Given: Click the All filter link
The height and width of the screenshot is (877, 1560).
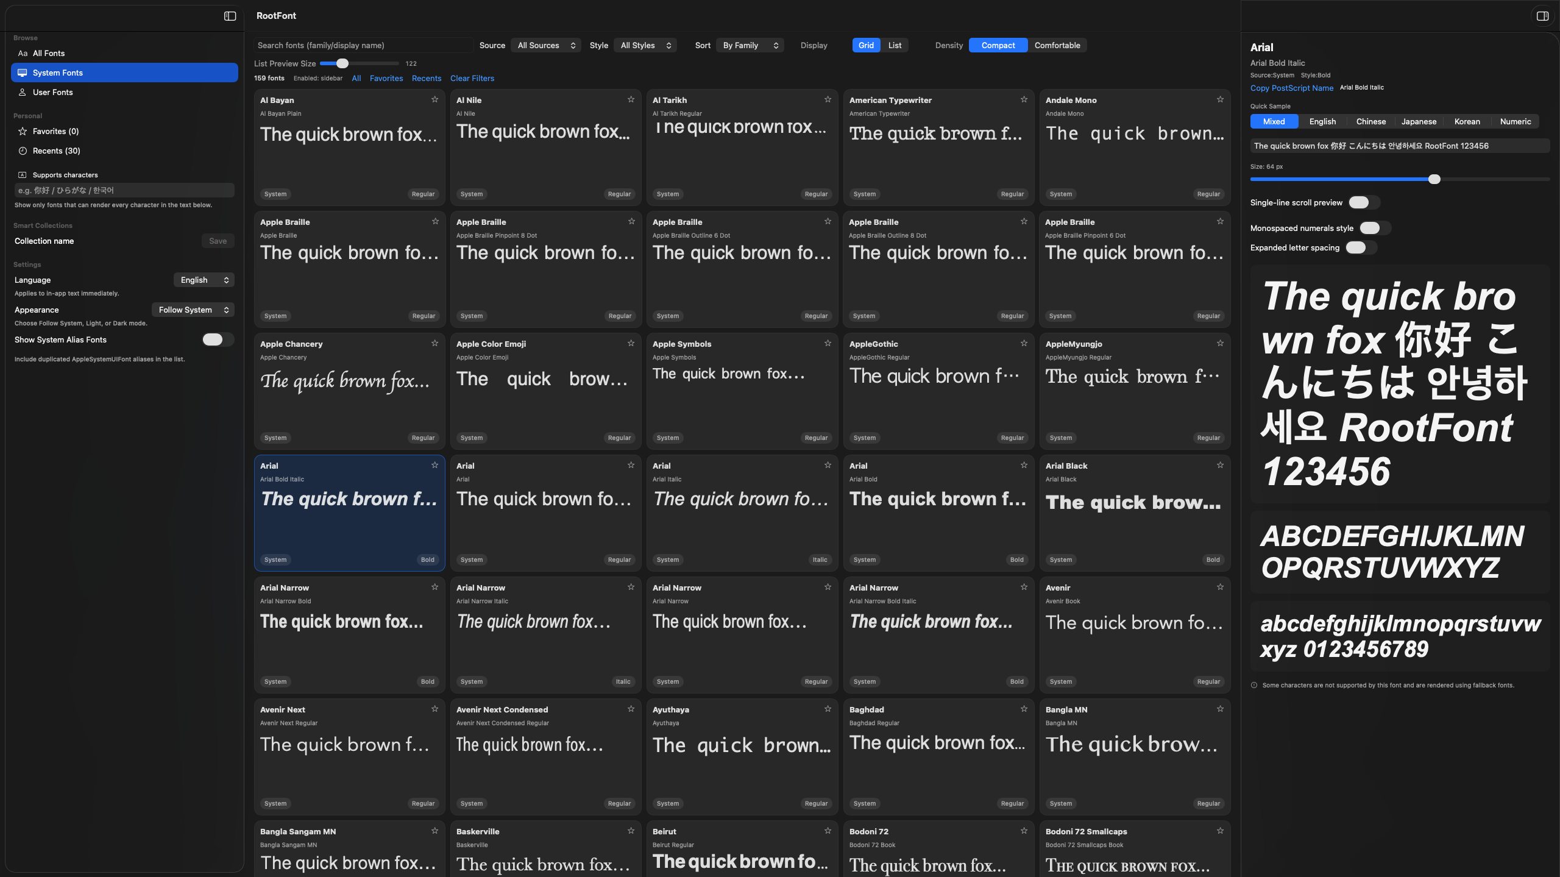Looking at the screenshot, I should coord(356,78).
